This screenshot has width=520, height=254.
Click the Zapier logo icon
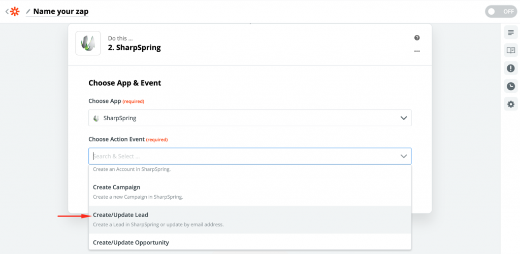pyautogui.click(x=15, y=11)
